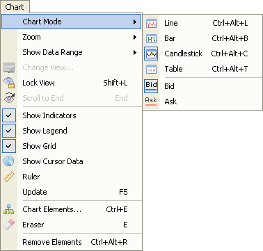This screenshot has width=263, height=251.
Task: Open the Chart menu in menu bar
Action: [15, 7]
